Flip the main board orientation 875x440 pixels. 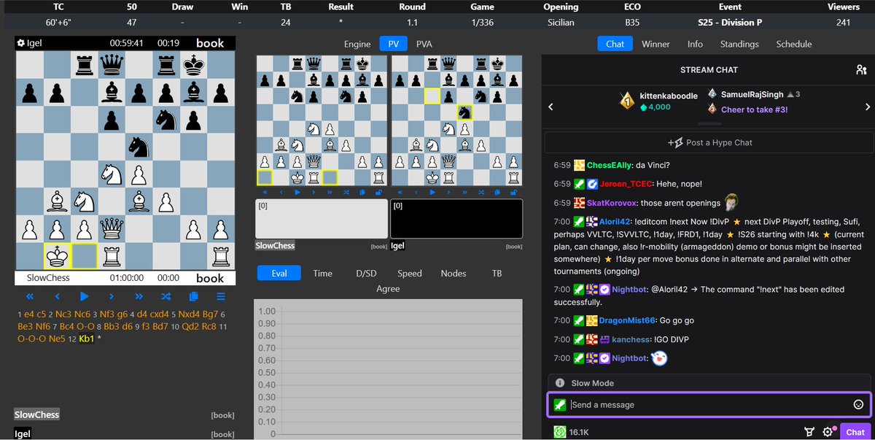[x=165, y=296]
